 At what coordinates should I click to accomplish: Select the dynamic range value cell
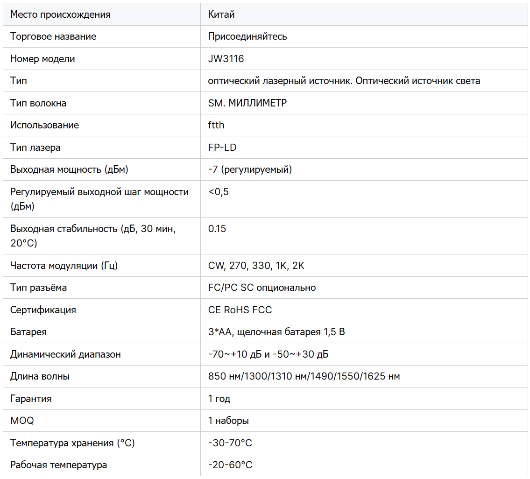[268, 354]
